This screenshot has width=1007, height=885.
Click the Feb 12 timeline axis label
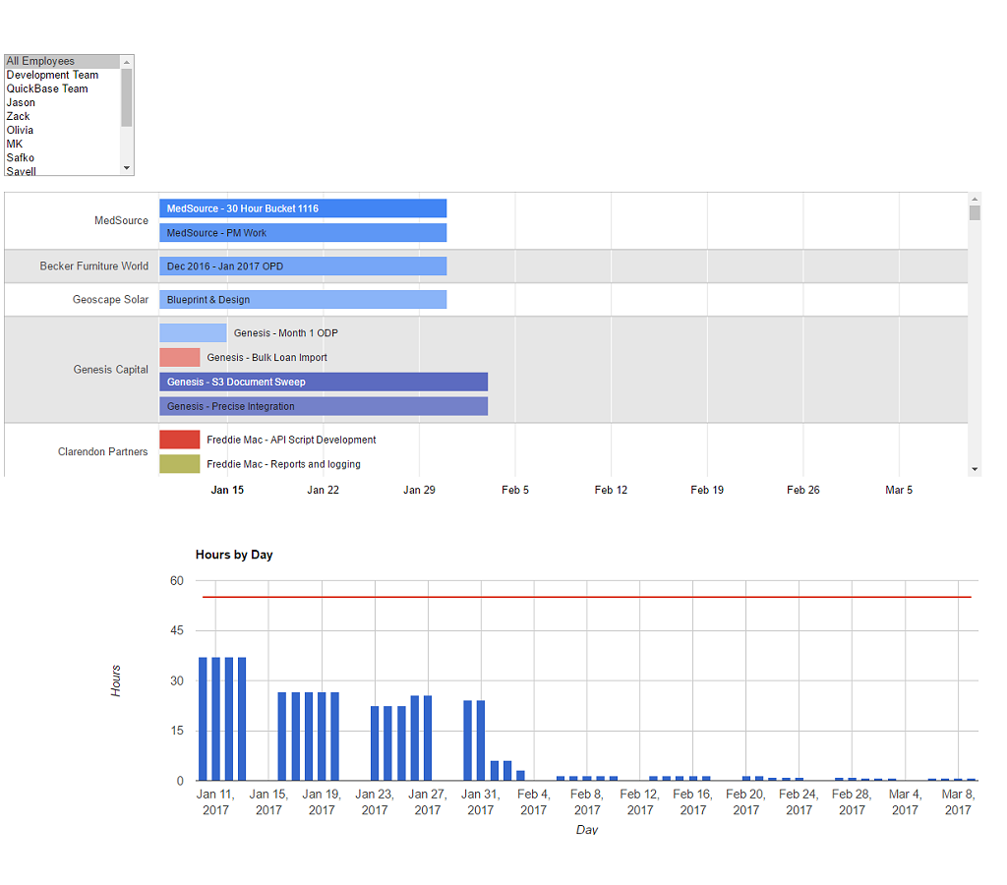(x=611, y=490)
